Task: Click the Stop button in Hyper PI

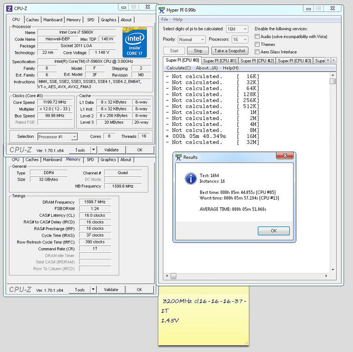Action: (198, 51)
